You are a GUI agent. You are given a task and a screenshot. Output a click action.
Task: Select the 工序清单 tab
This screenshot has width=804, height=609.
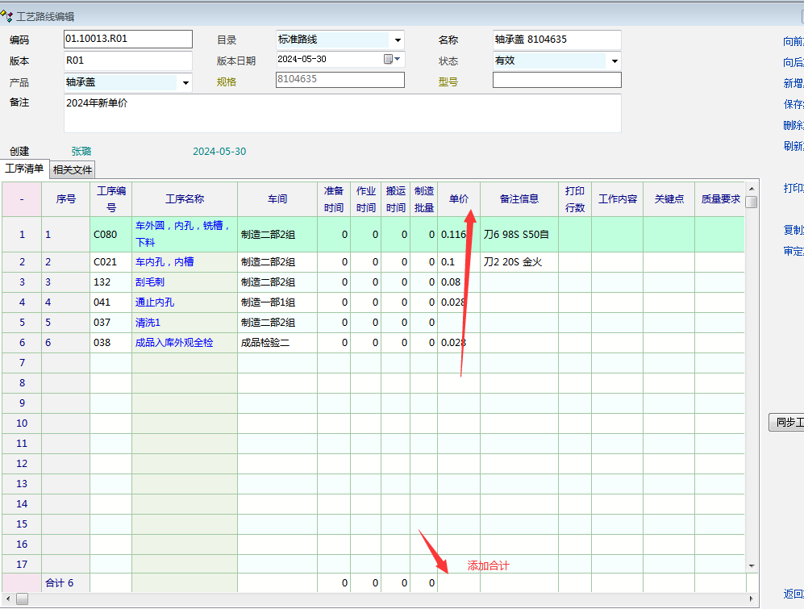(24, 169)
